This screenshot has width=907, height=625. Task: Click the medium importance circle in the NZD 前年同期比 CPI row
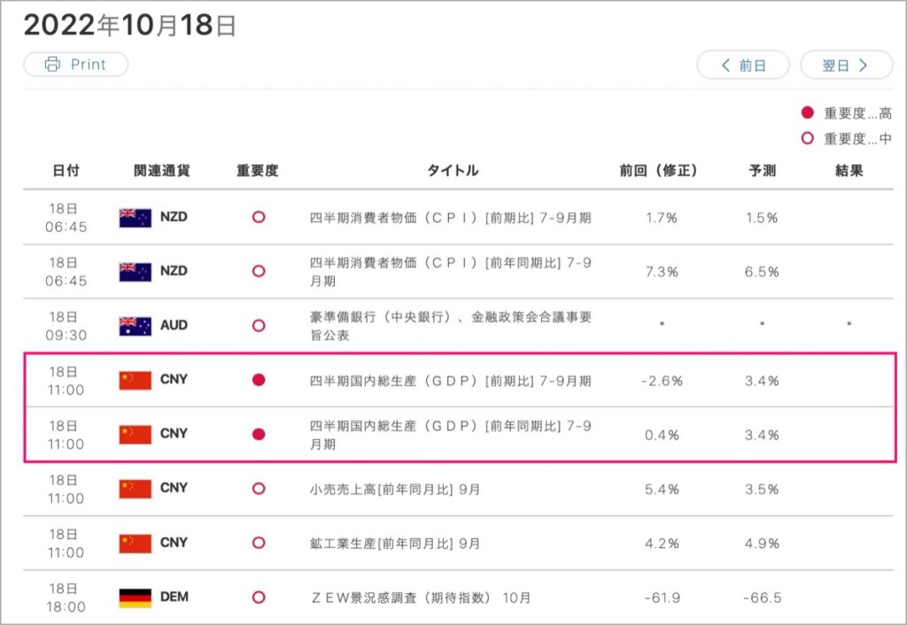tap(259, 271)
